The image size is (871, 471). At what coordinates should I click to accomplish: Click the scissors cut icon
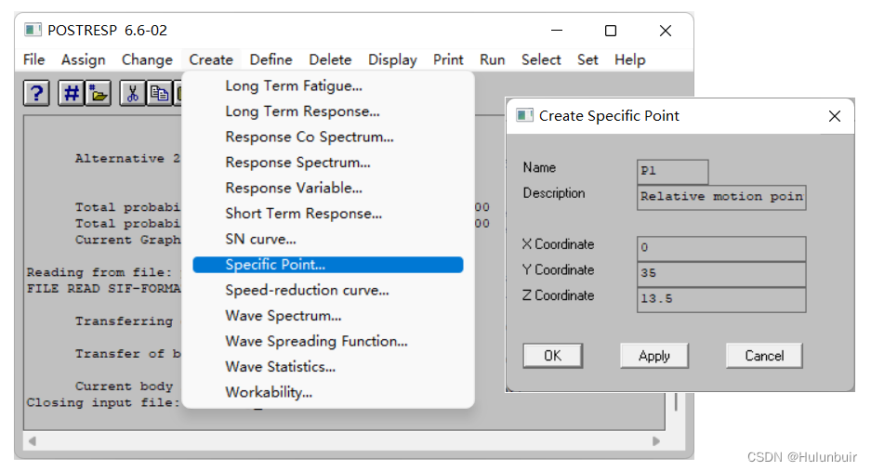coord(133,93)
